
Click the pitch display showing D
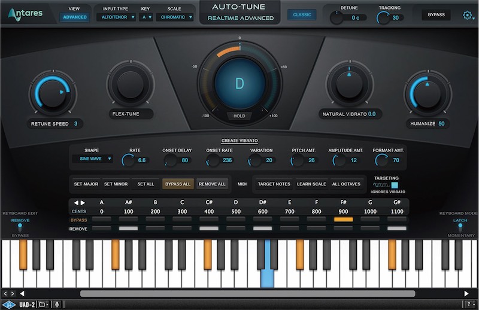click(x=240, y=83)
